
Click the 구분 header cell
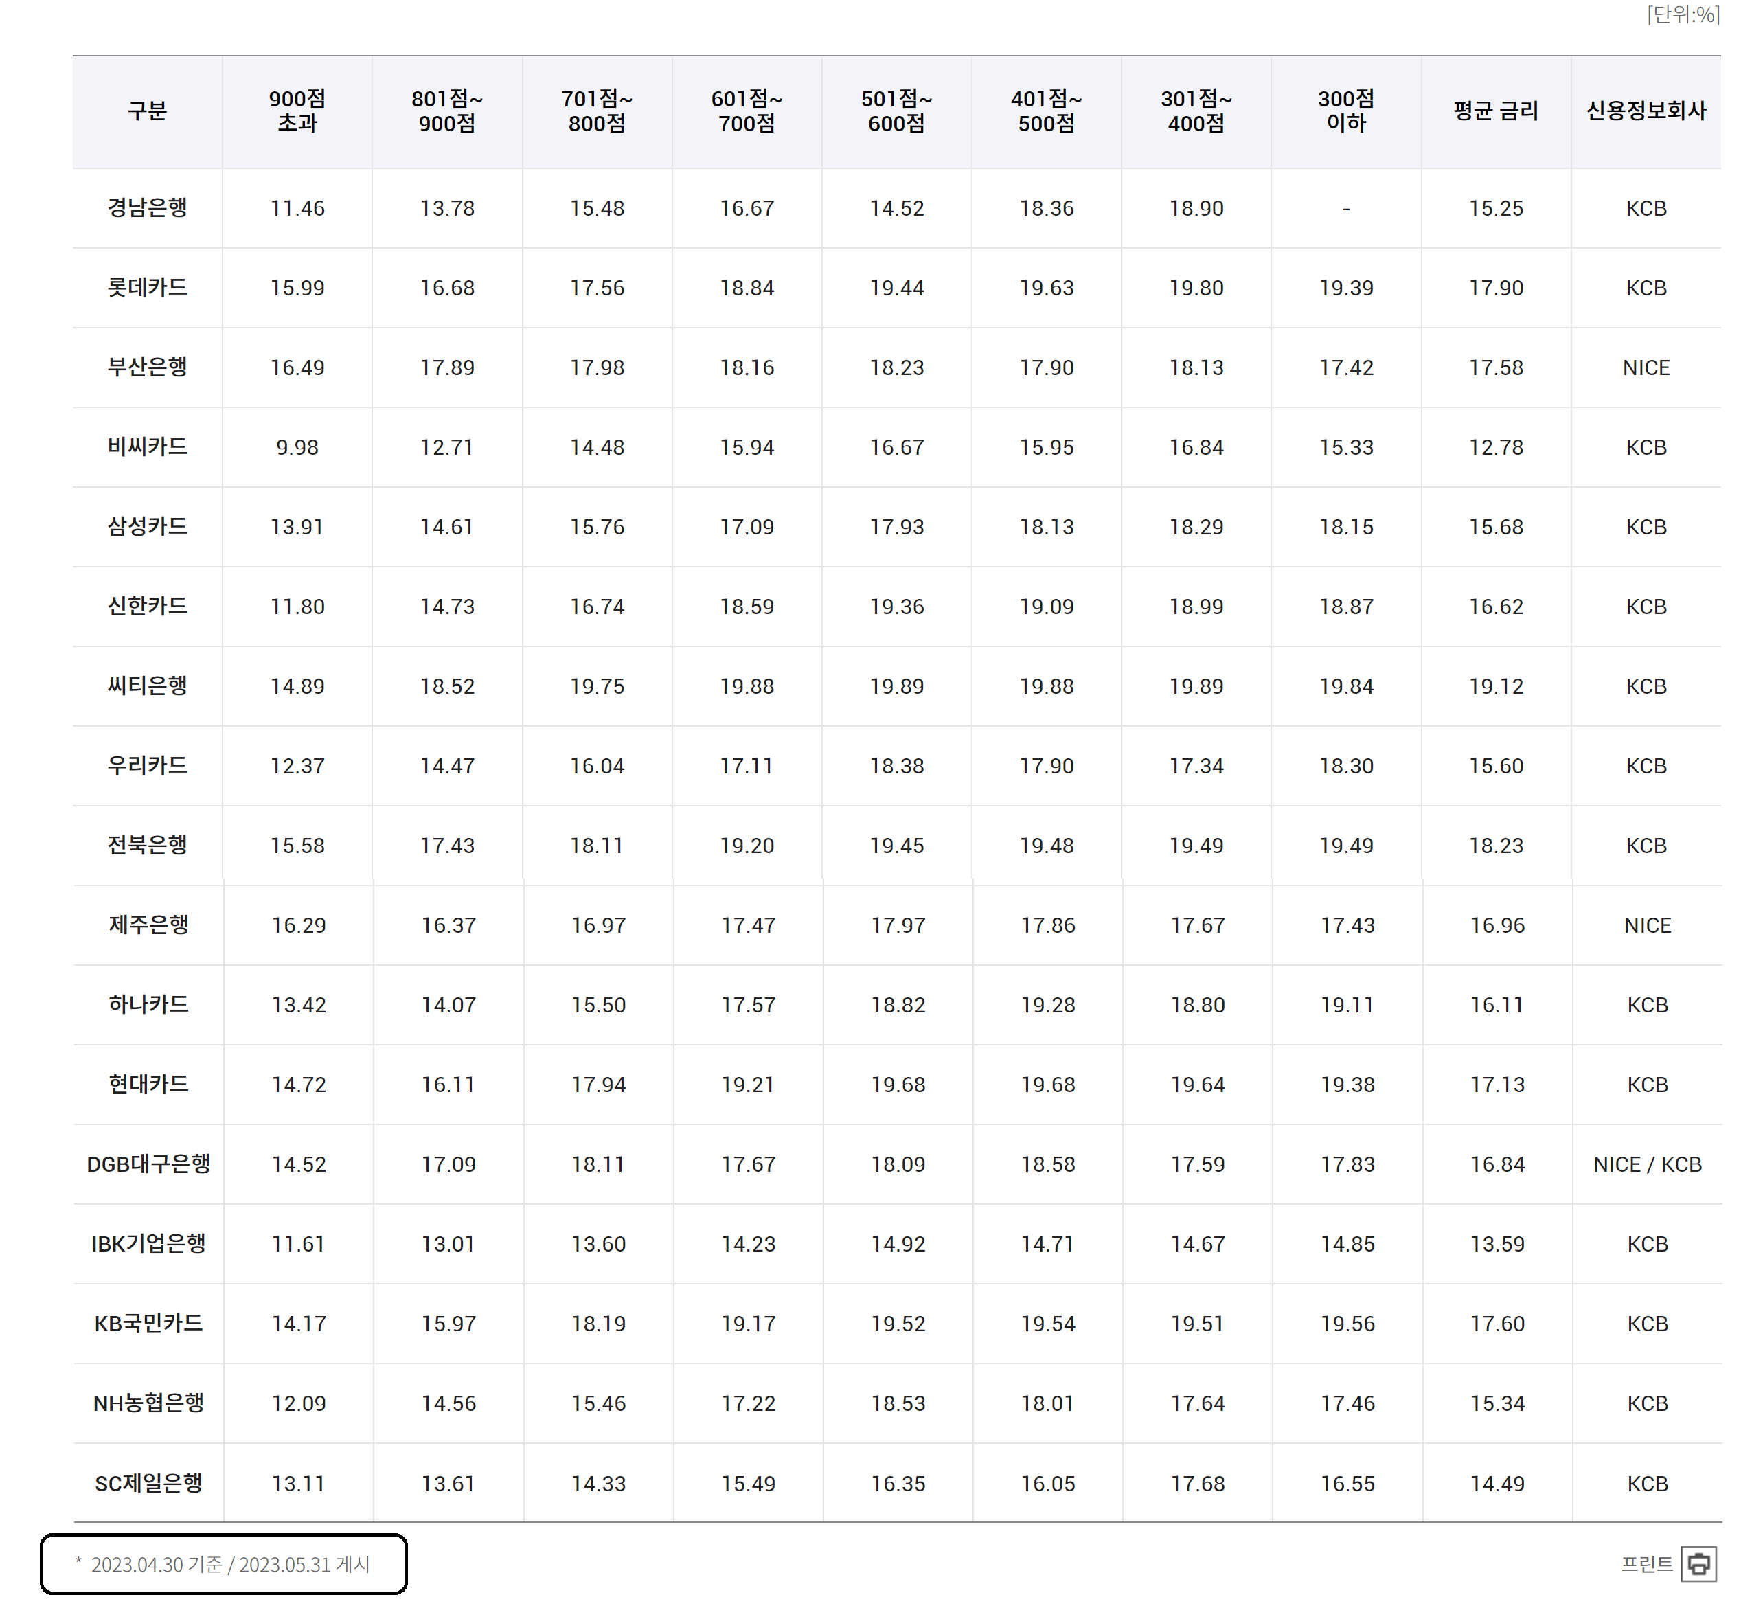click(147, 111)
